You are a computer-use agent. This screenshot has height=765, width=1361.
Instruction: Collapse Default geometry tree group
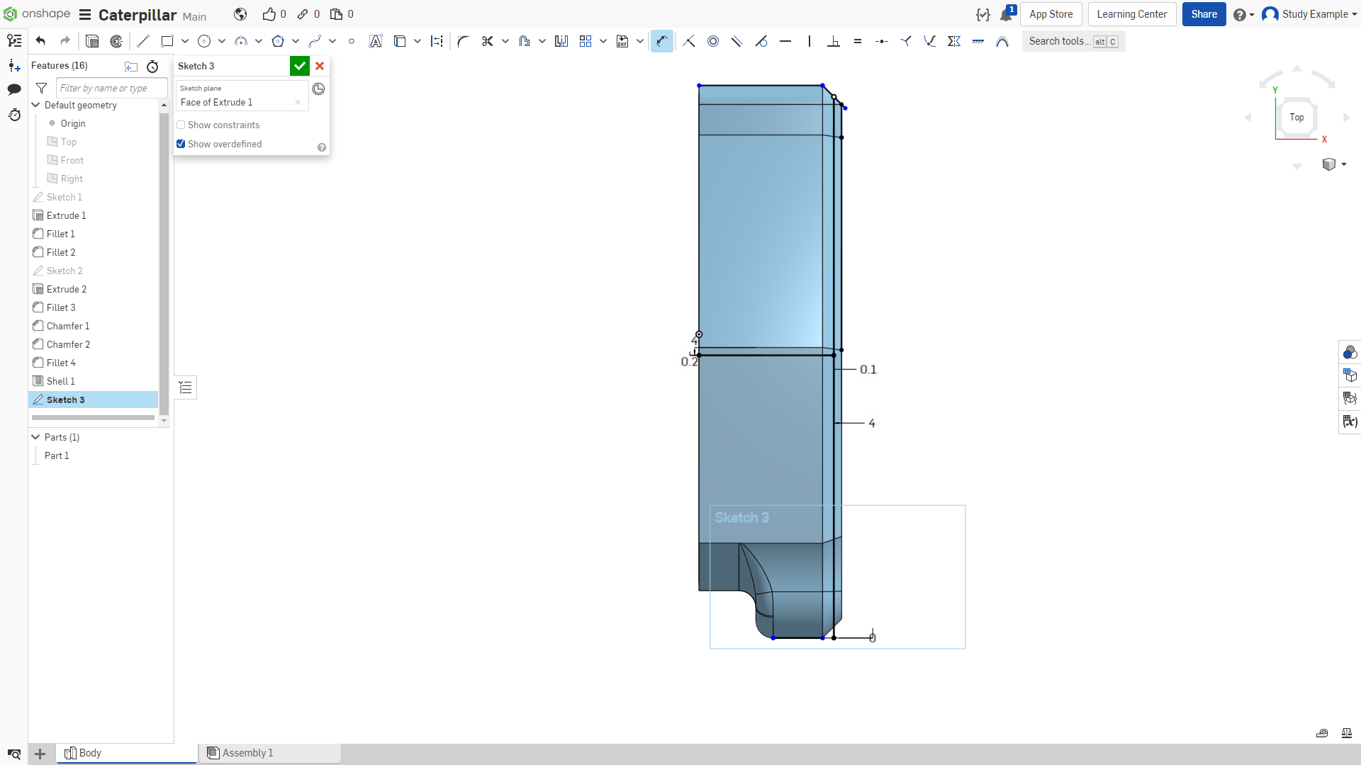(36, 105)
